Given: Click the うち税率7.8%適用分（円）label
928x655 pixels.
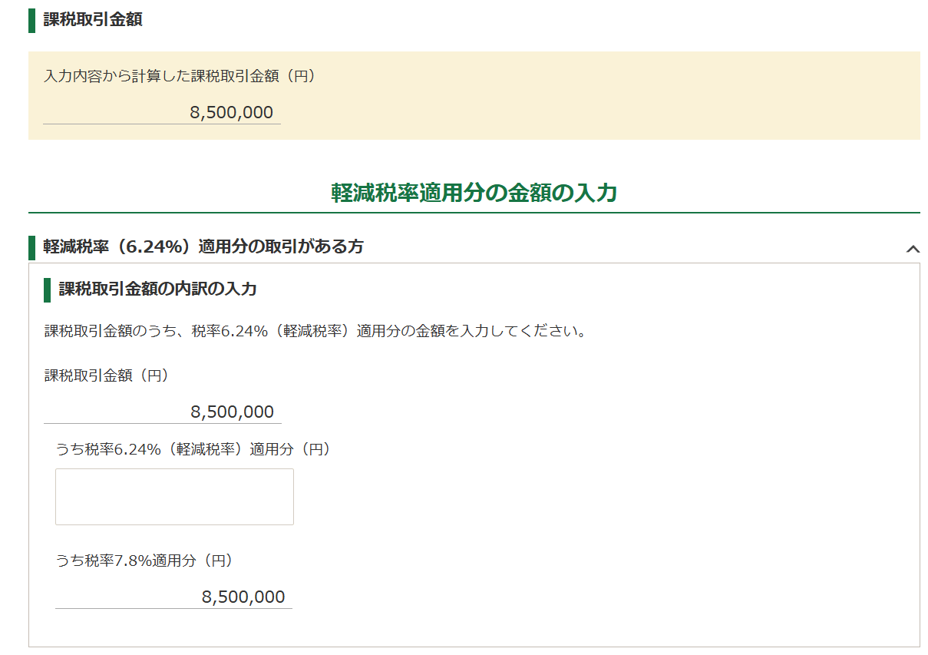Looking at the screenshot, I should (144, 561).
